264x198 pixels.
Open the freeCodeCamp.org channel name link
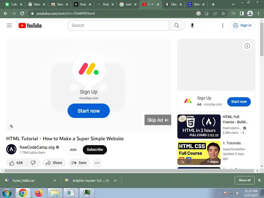37,147
